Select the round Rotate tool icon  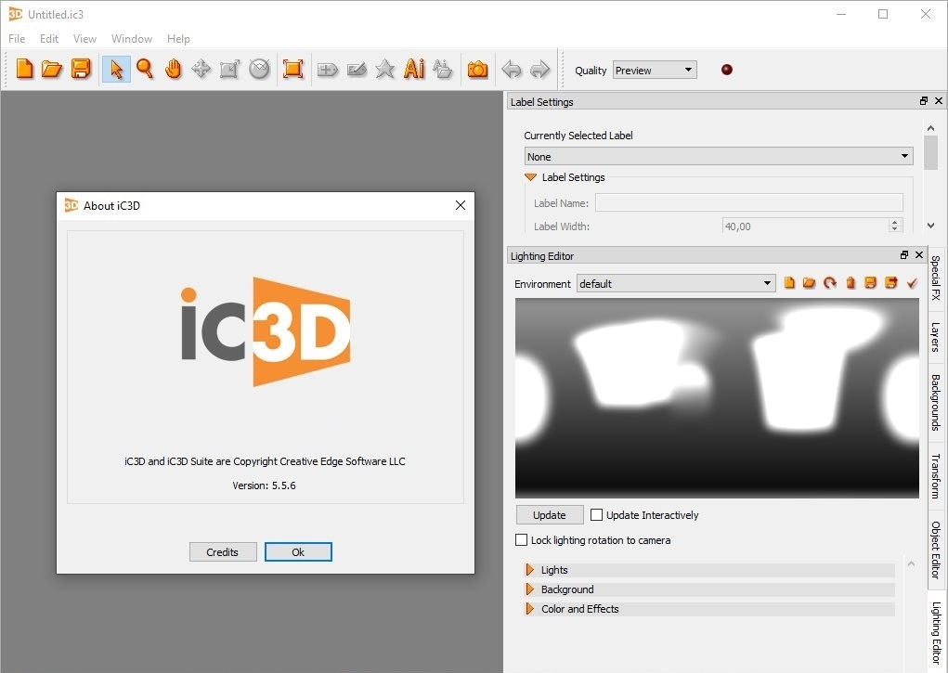tap(259, 69)
